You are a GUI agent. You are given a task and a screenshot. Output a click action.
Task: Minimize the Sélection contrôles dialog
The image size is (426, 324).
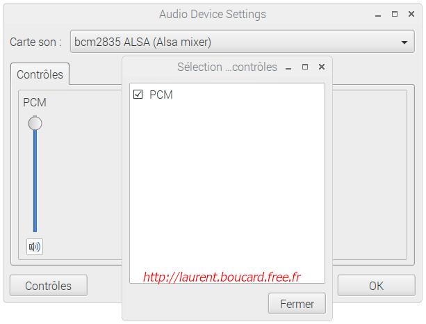click(288, 68)
